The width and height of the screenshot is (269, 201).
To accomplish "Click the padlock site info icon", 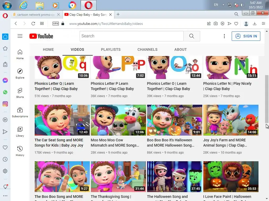I will (63, 23).
